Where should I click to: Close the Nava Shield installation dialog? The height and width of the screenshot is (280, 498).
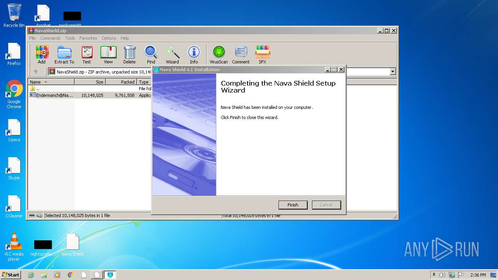(341, 70)
